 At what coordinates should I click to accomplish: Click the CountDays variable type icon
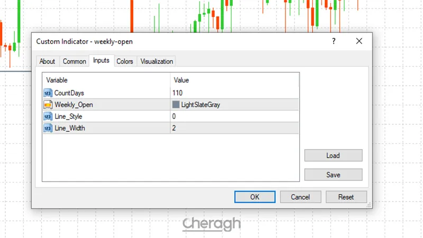[x=48, y=93]
